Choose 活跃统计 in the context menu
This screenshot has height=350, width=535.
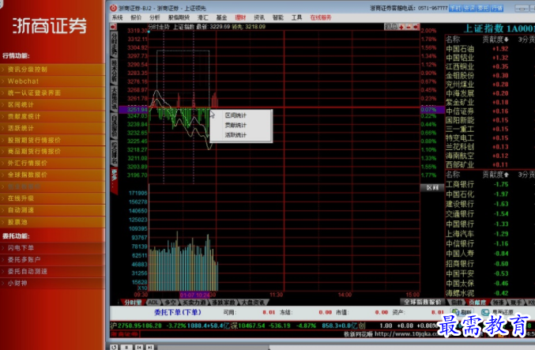click(241, 135)
